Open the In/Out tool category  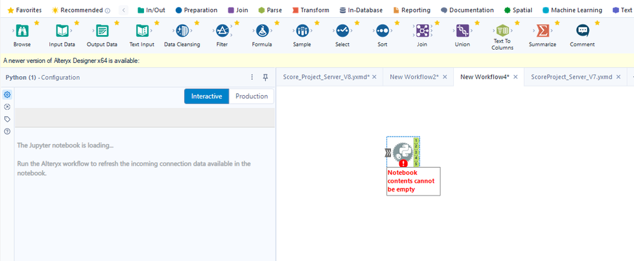(x=152, y=10)
